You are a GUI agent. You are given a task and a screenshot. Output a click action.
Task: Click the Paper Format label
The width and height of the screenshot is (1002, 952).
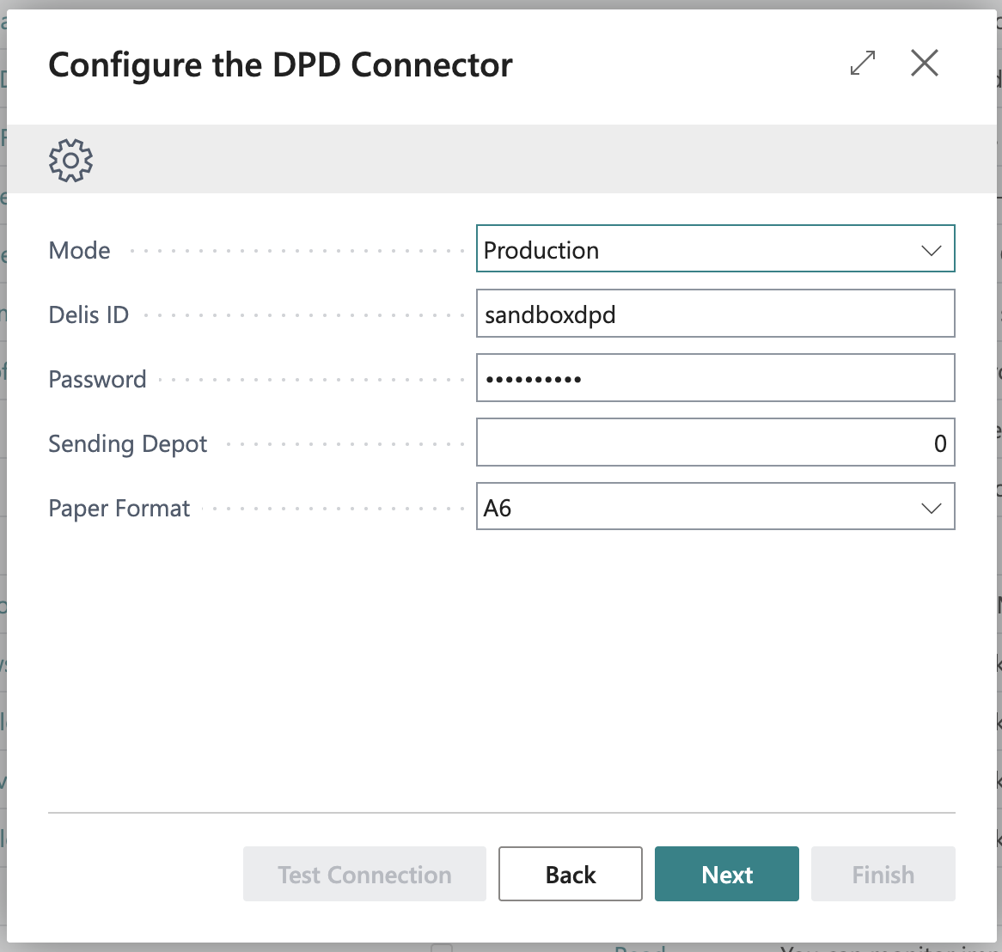coord(119,508)
